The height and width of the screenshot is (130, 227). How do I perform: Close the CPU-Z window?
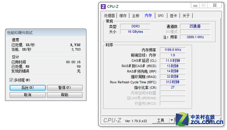coord(215,5)
